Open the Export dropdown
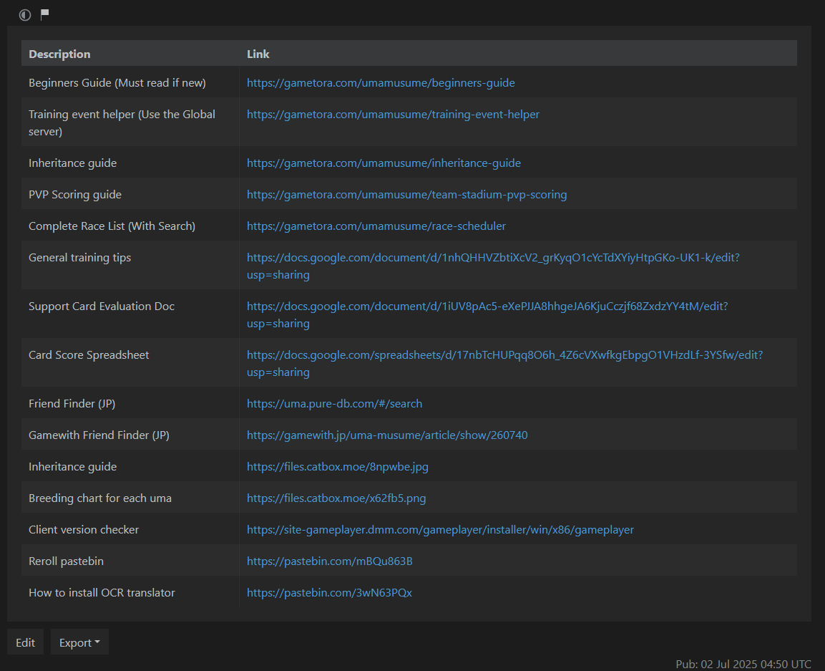The width and height of the screenshot is (825, 671). 79,642
